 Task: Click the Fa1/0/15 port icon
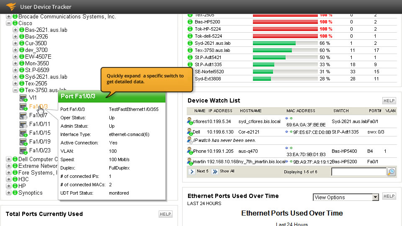point(23,133)
